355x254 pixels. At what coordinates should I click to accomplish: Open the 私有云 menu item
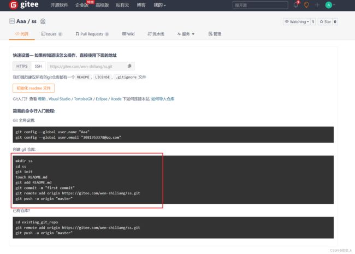(x=122, y=5)
